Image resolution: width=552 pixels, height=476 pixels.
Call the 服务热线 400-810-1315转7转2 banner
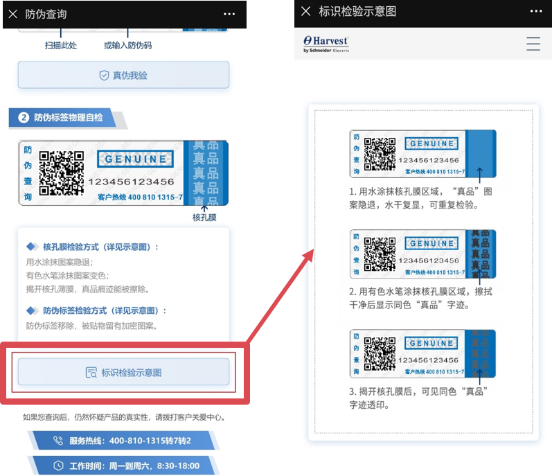pyautogui.click(x=123, y=441)
